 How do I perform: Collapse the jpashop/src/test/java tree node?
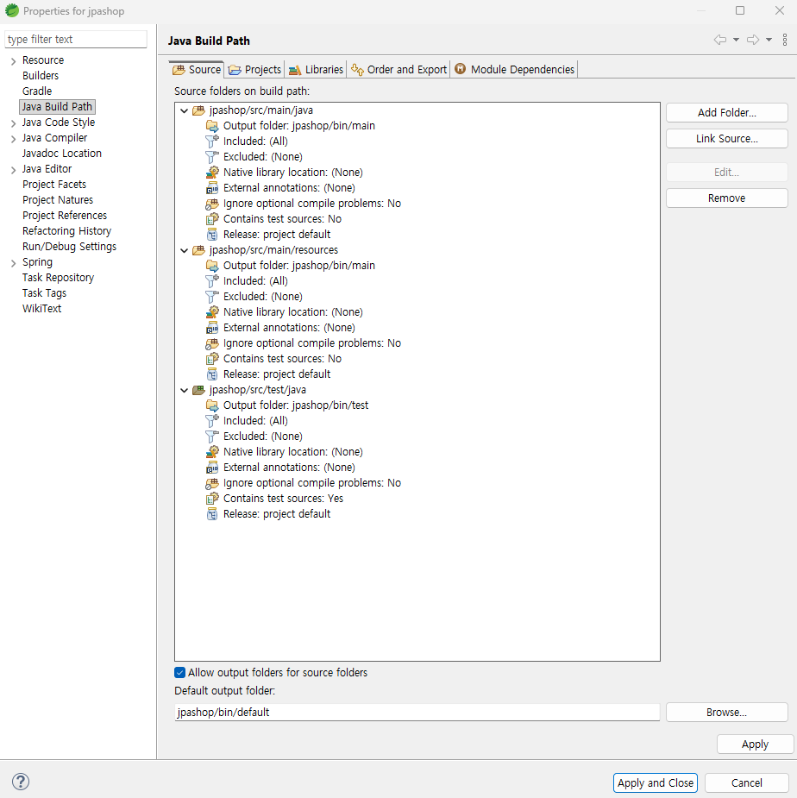(x=185, y=390)
